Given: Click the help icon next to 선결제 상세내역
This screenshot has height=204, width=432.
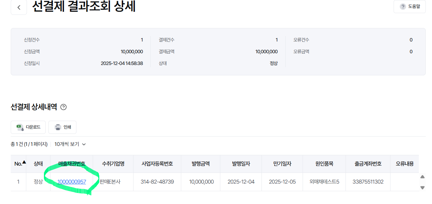Looking at the screenshot, I should pyautogui.click(x=63, y=107).
